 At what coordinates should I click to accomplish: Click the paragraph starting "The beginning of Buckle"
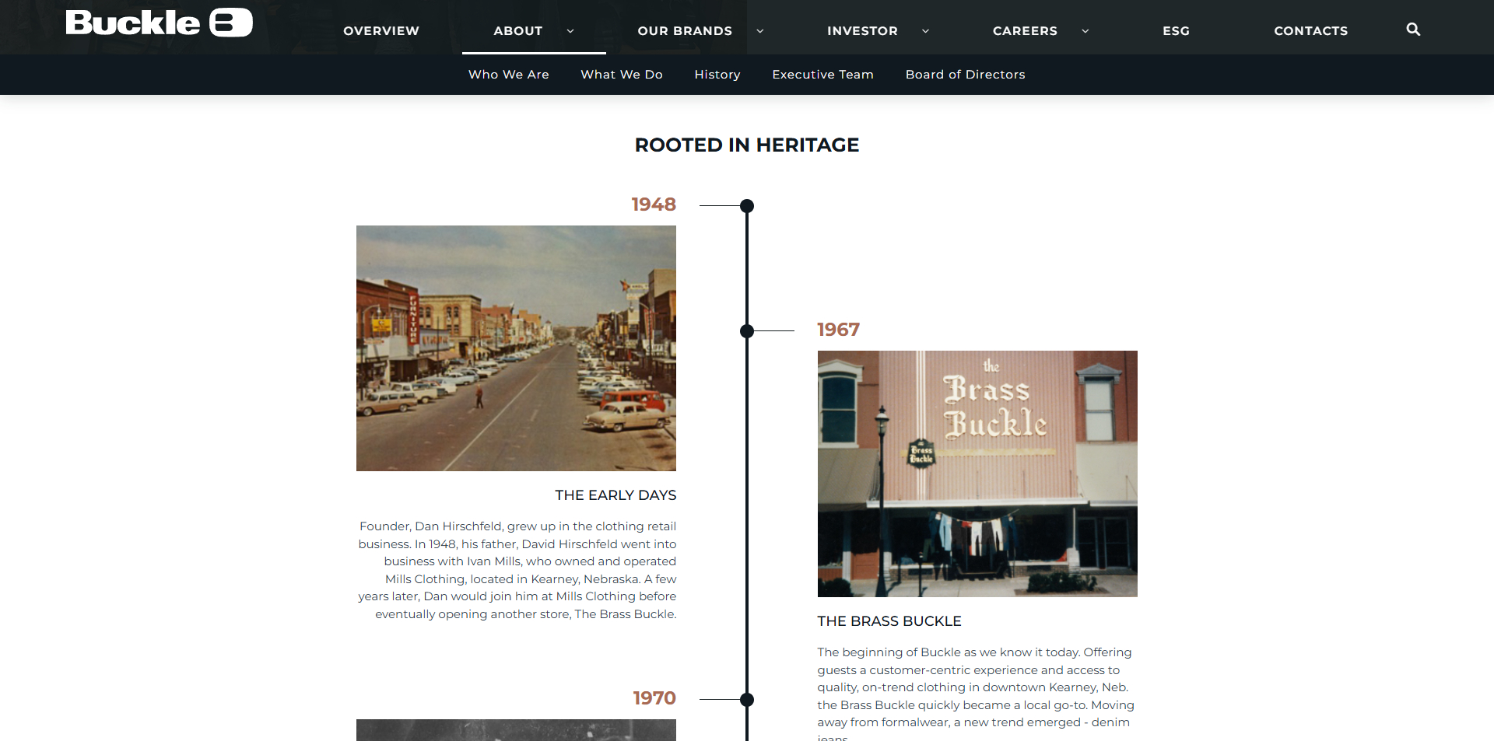click(976, 693)
